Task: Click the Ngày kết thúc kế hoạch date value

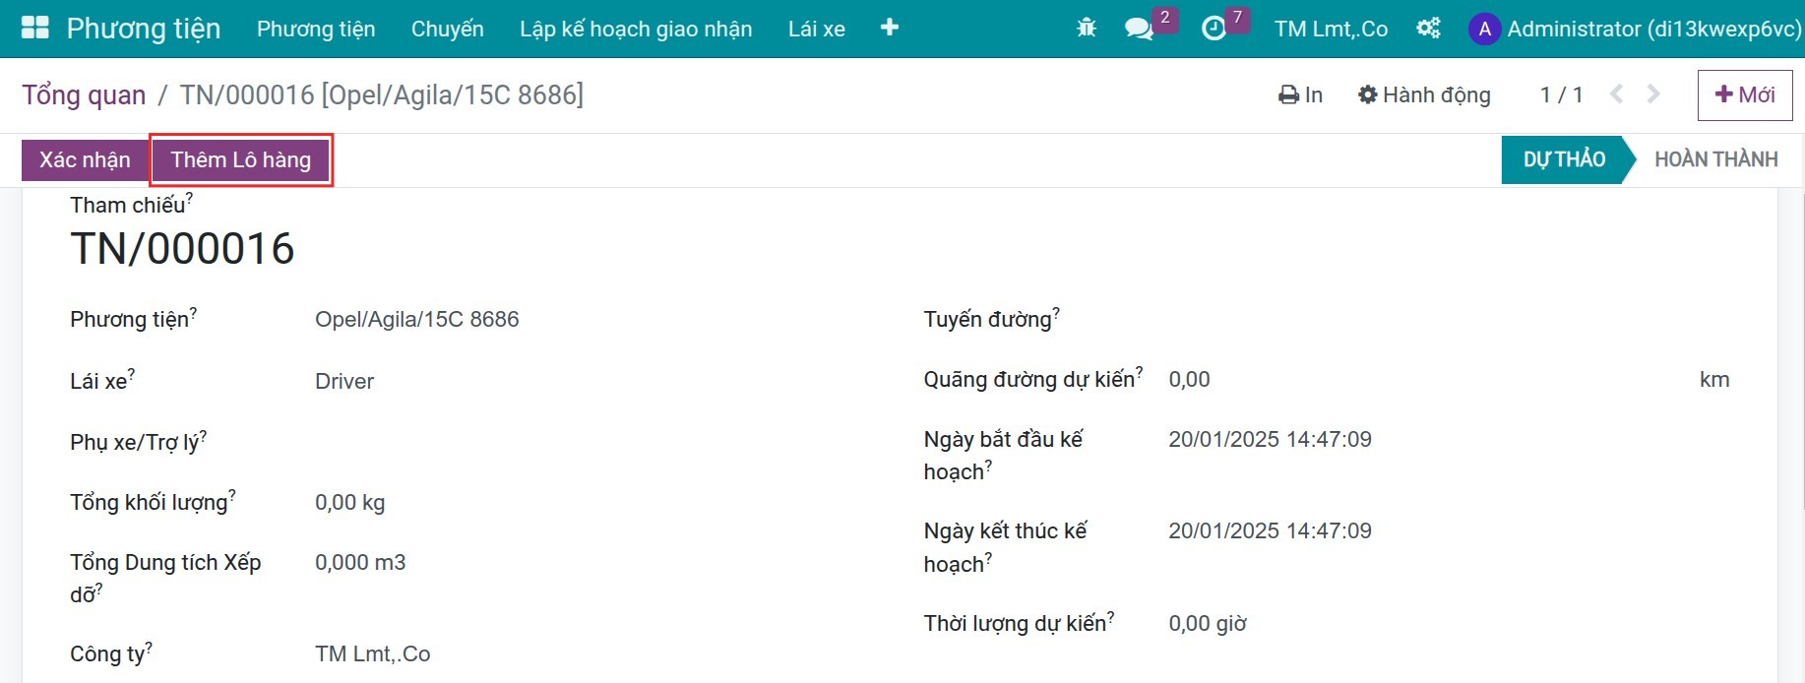Action: coord(1270,530)
